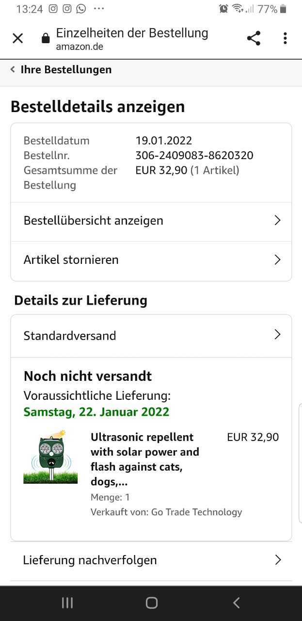Tap Android recent apps navigation icon
Viewport: 302px width, 621px height.
pyautogui.click(x=67, y=603)
